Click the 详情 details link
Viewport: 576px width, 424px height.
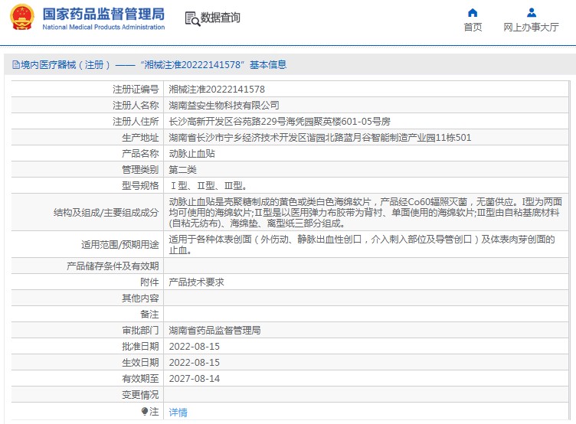coord(178,413)
